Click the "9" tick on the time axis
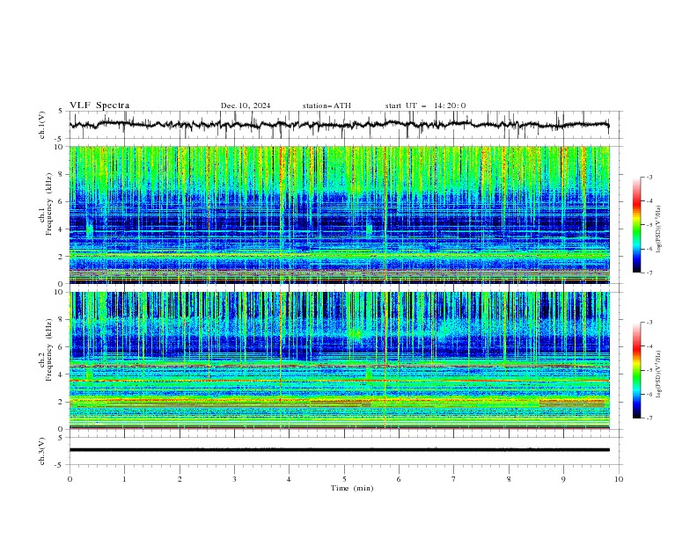 pyautogui.click(x=563, y=479)
